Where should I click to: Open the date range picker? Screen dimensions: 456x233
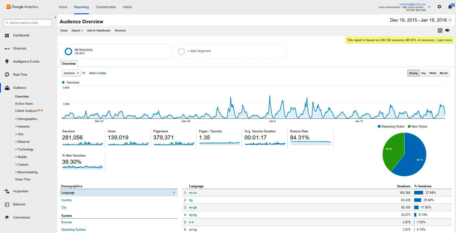pyautogui.click(x=420, y=20)
